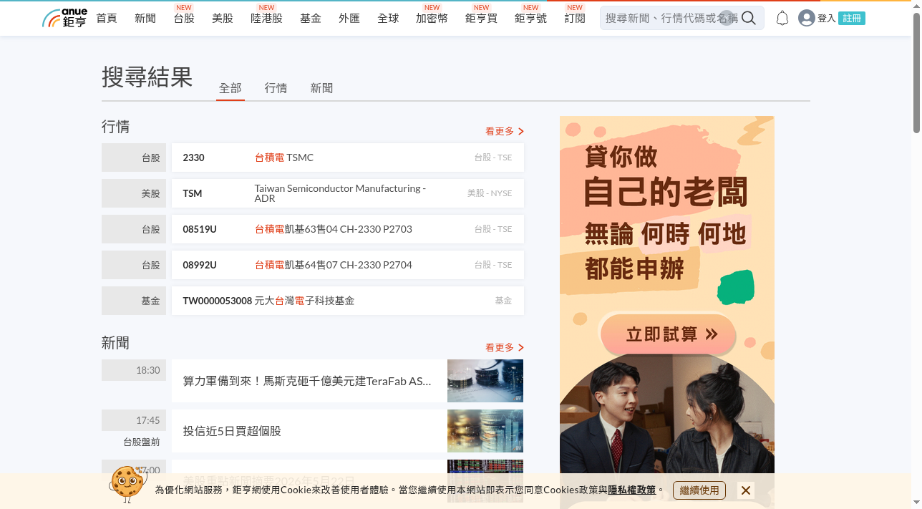Click 看更多 beside 行情 heading
922x509 pixels.
tap(505, 131)
